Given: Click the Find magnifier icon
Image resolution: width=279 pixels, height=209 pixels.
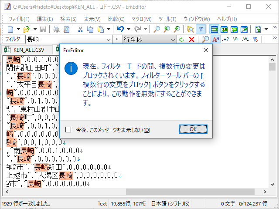Looking at the screenshot, I should coord(157,29).
